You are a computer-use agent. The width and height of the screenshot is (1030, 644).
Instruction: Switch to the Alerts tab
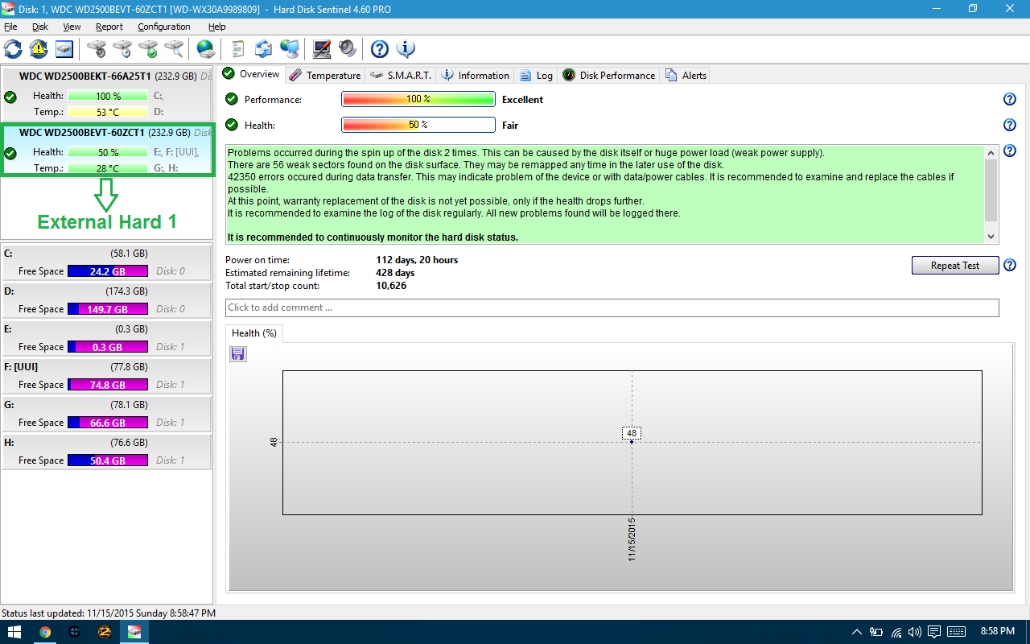(686, 76)
